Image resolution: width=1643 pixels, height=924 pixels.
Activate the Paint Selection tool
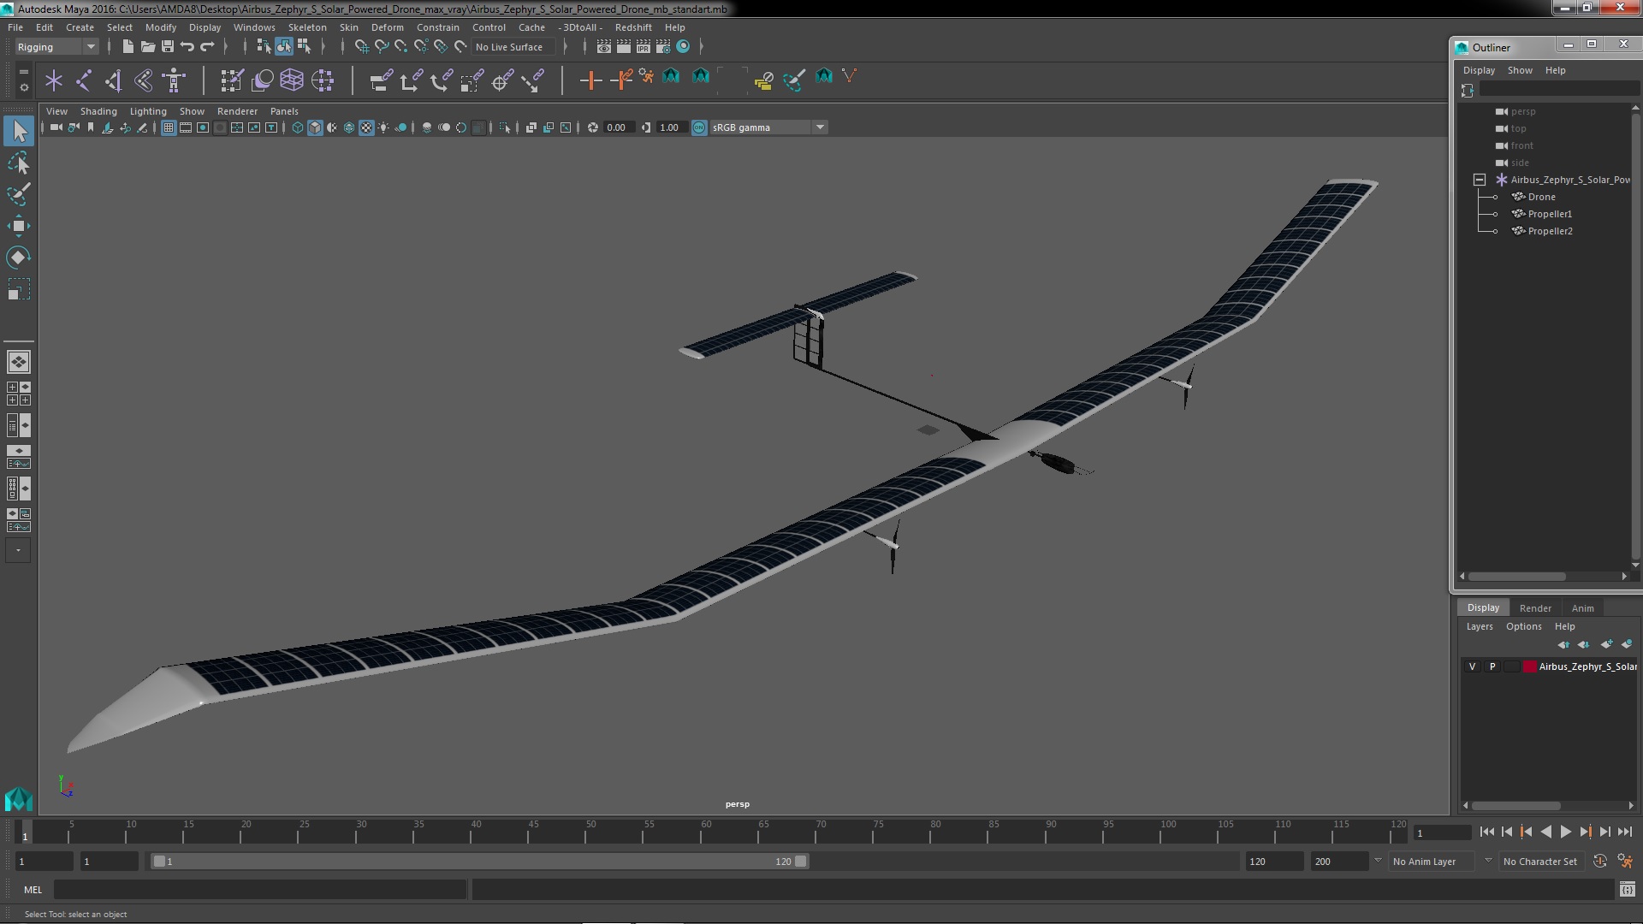point(19,194)
